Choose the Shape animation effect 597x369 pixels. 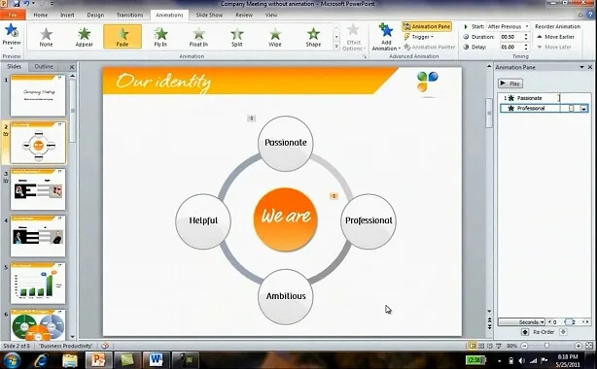(313, 37)
